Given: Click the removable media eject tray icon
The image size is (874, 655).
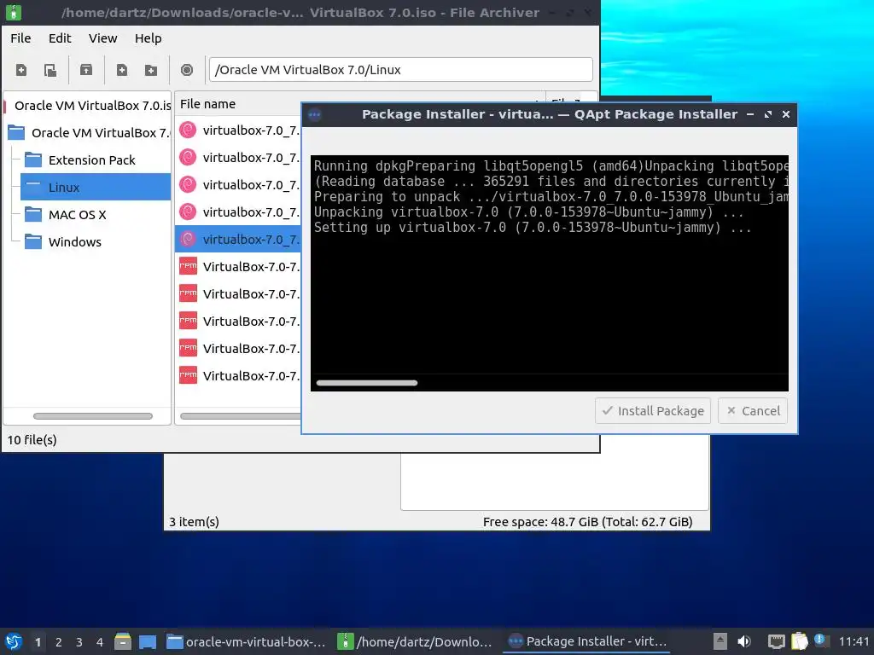Looking at the screenshot, I should (720, 641).
